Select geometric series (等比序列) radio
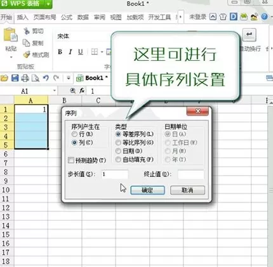Viewport: 273px width, 267px height. pos(118,143)
